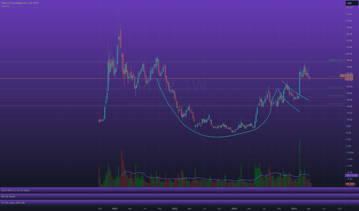Click the Pre-market price tag

coord(346,76)
